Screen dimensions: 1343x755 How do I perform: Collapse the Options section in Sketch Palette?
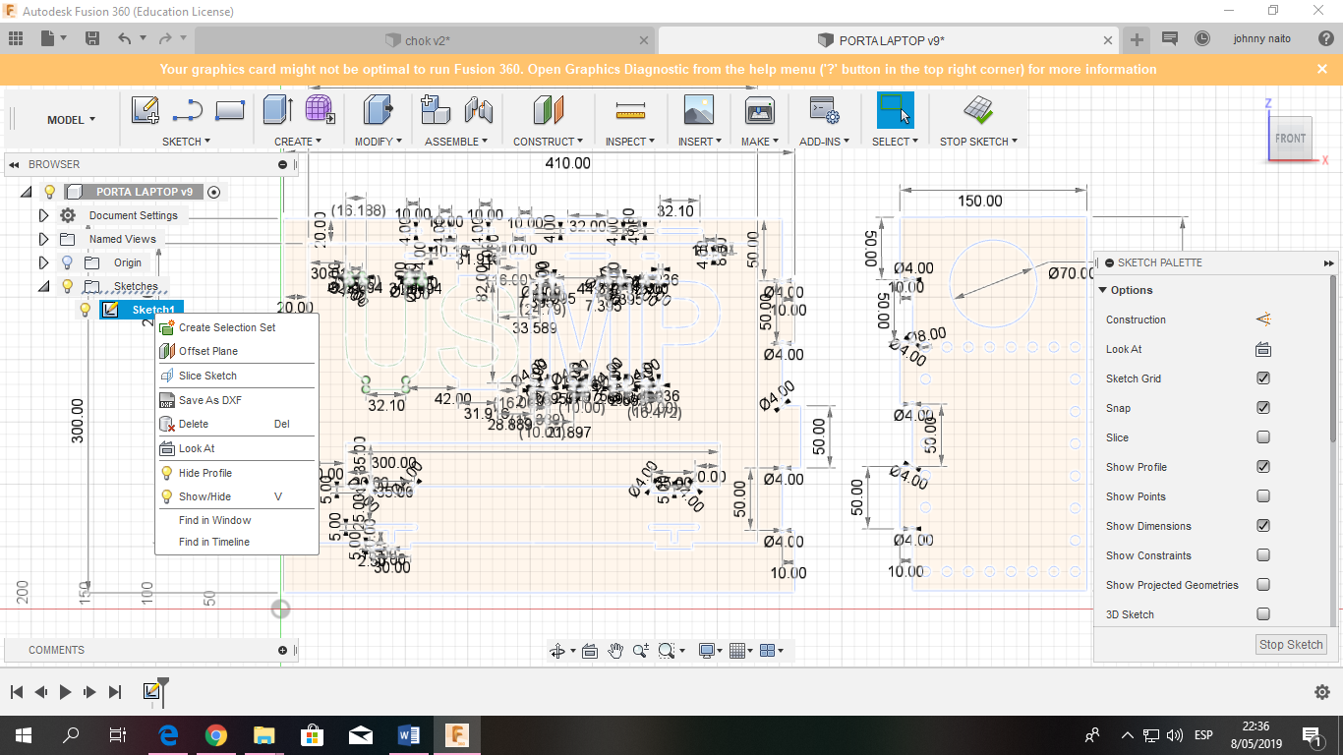coord(1102,290)
